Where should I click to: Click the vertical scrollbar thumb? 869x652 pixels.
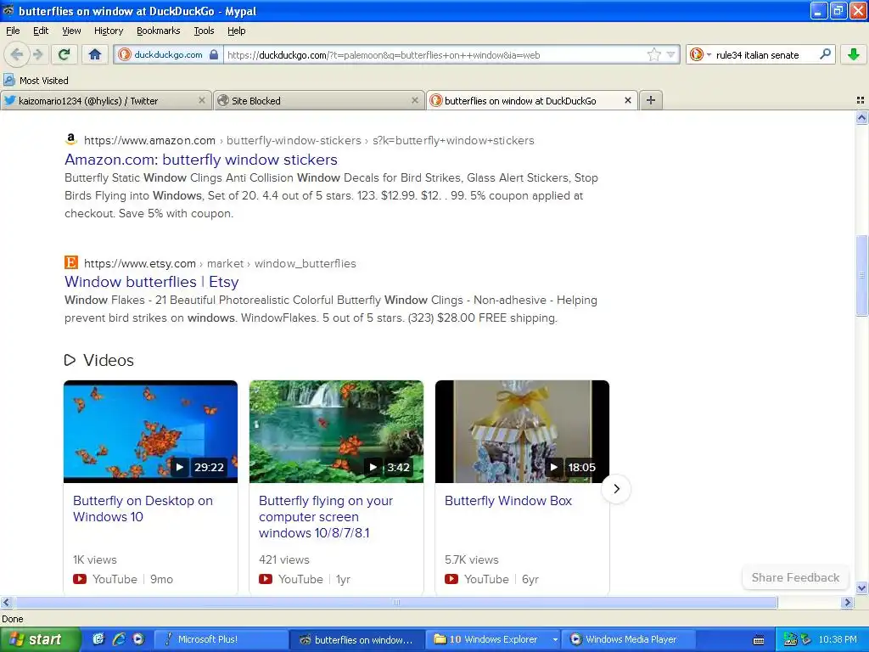[861, 276]
